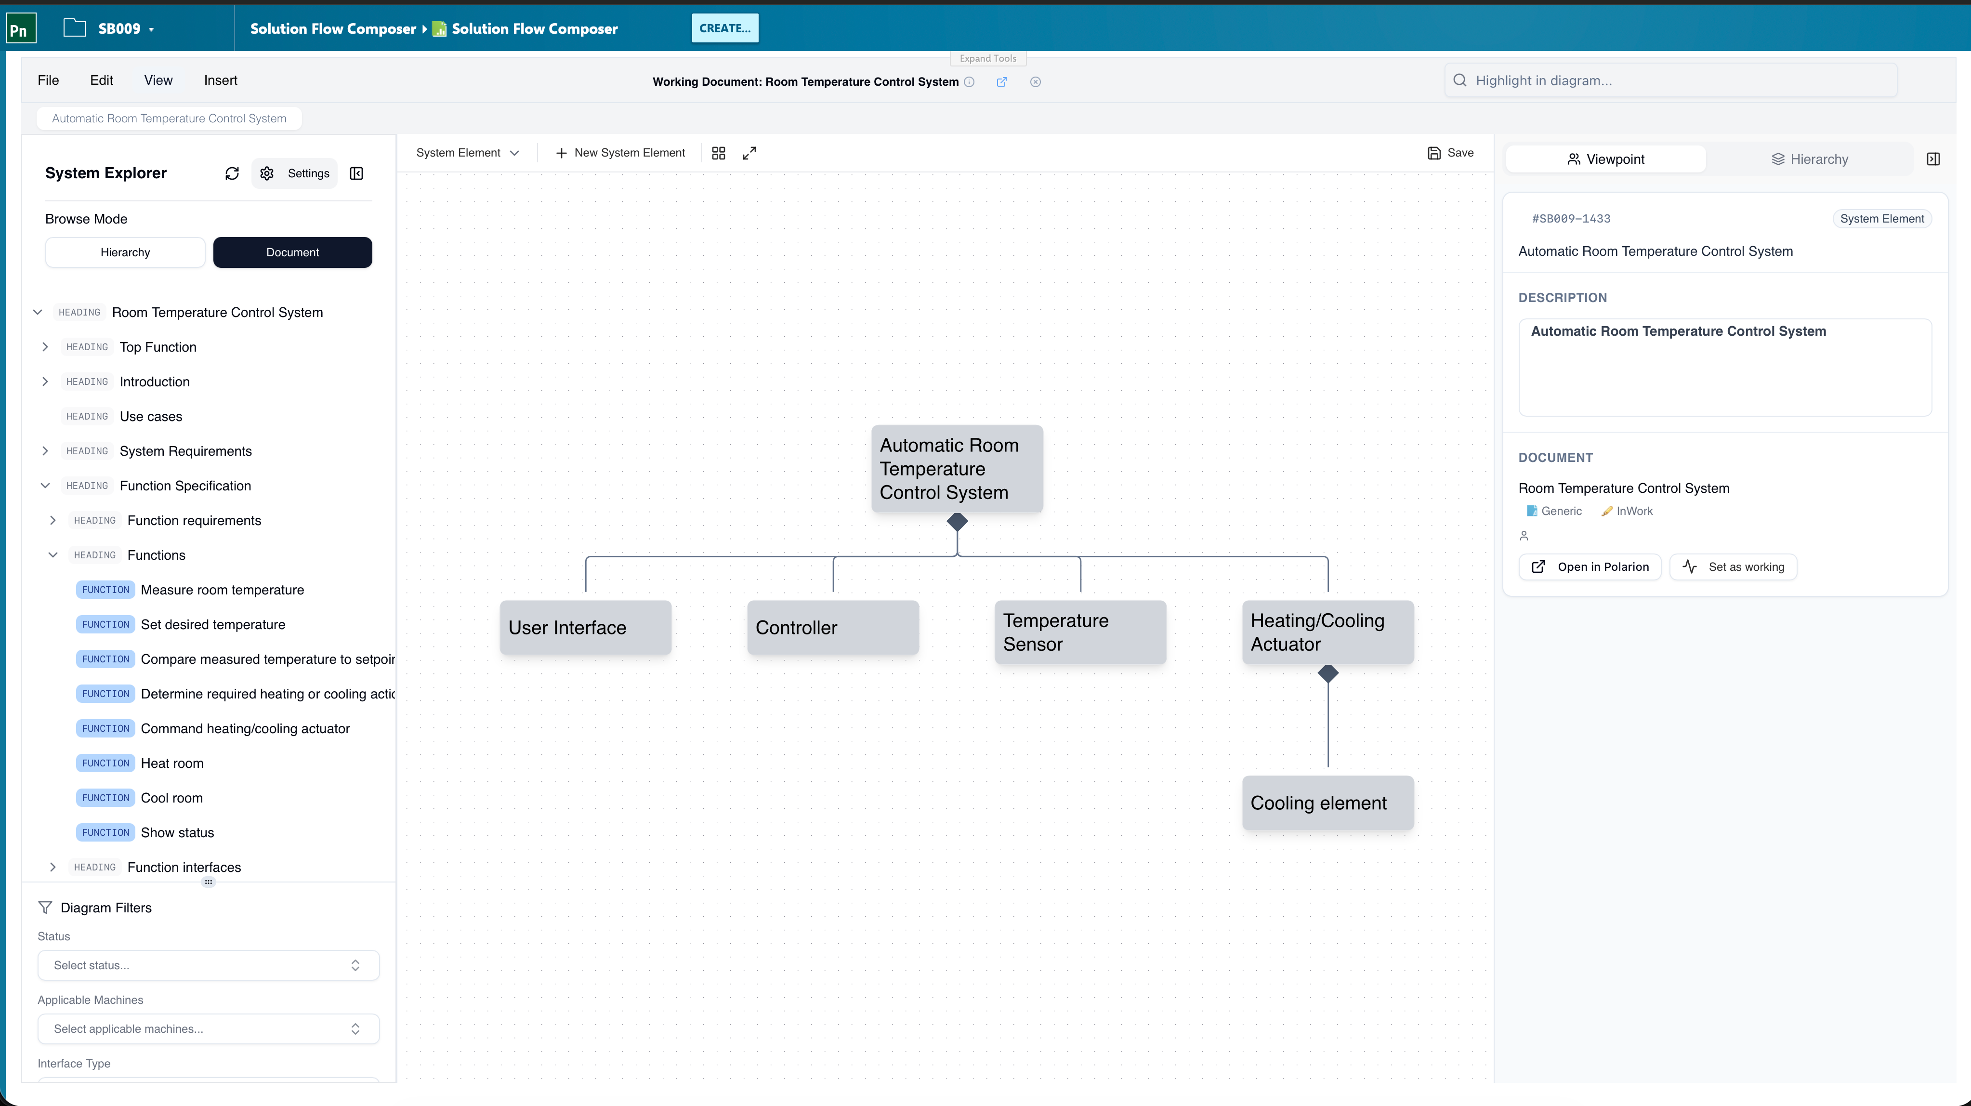The image size is (1971, 1106).
Task: Switch to the Hierarchy tab in right panel
Action: [x=1810, y=159]
